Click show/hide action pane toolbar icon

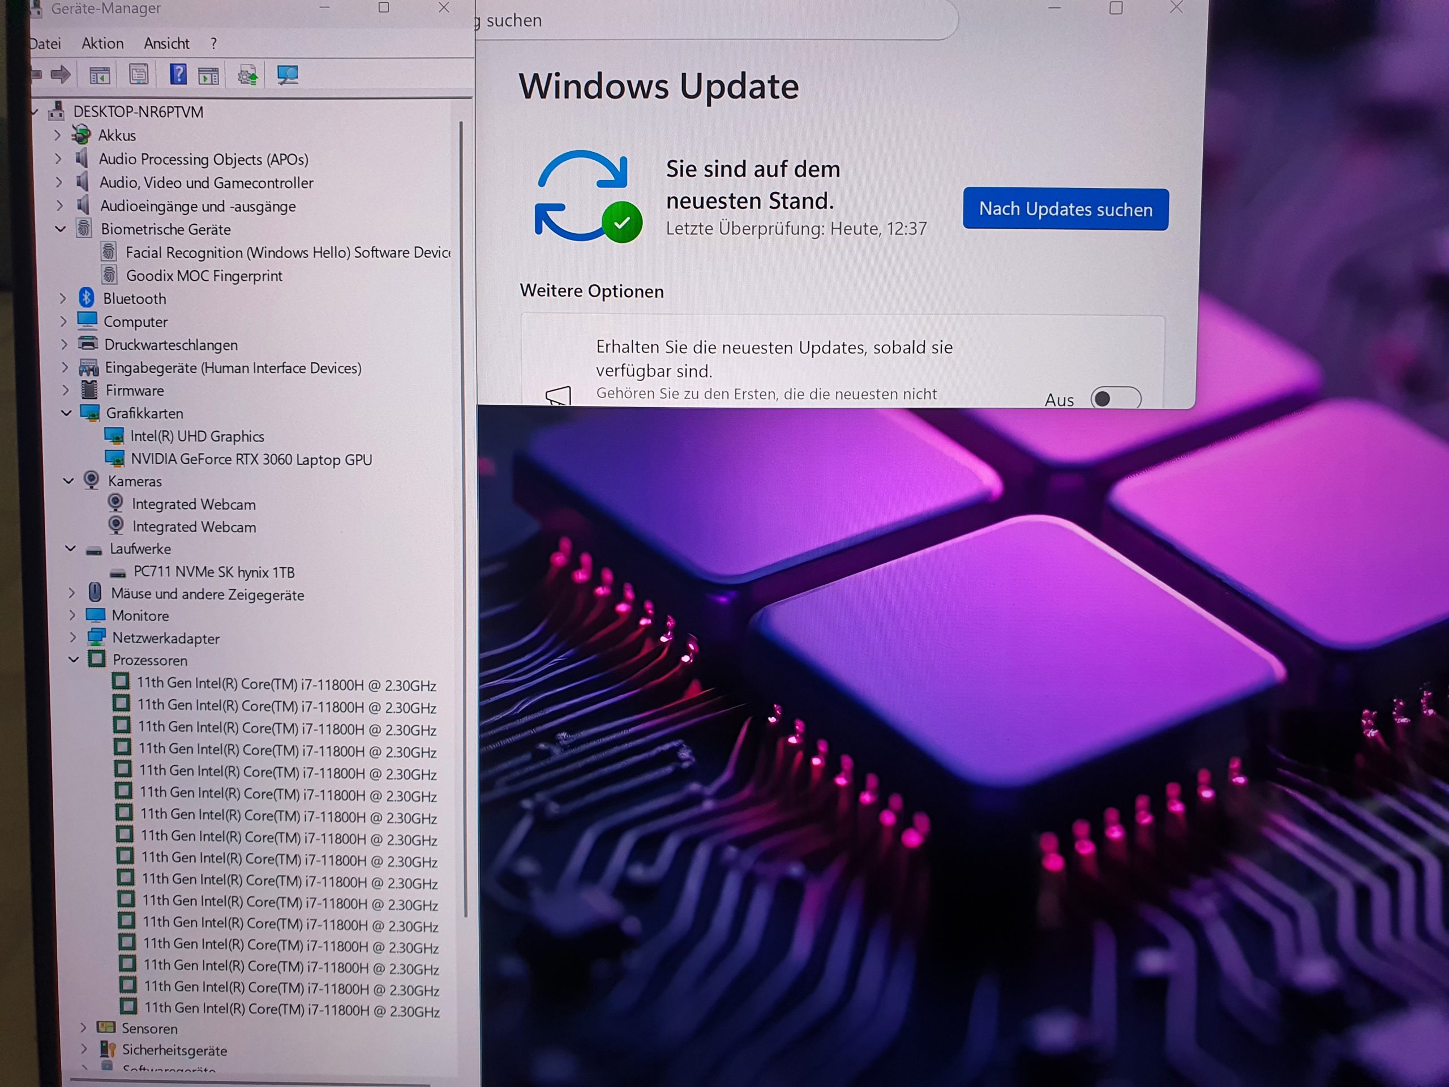tap(208, 75)
